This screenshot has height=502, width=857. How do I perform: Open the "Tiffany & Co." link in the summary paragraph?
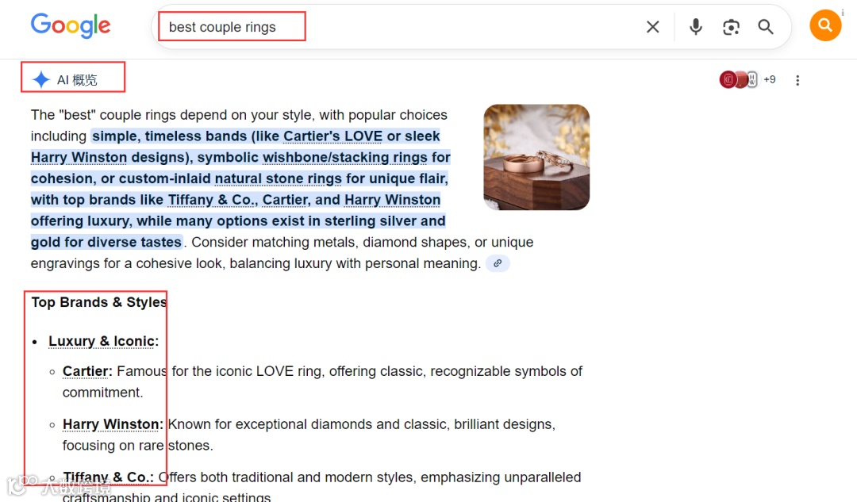tap(212, 200)
